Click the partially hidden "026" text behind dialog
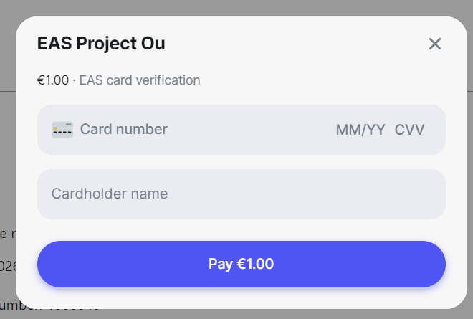Screen dimensions: 473x319 point(7,266)
